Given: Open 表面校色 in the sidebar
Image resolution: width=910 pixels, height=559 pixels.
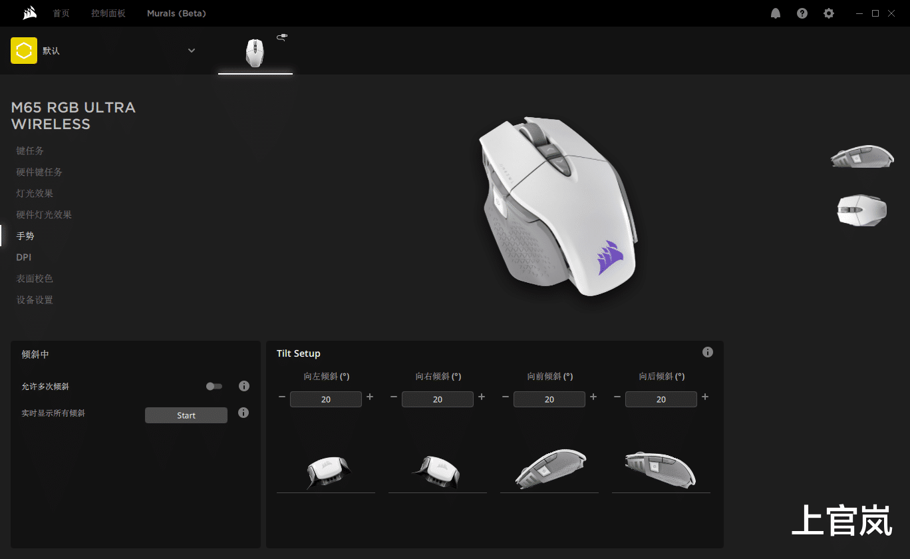Looking at the screenshot, I should [35, 279].
